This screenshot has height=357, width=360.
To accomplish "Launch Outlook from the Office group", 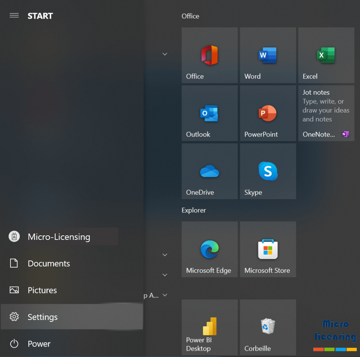I will point(210,113).
